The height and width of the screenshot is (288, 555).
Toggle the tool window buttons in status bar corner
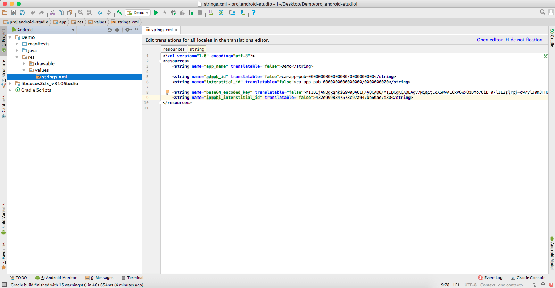coord(4,285)
